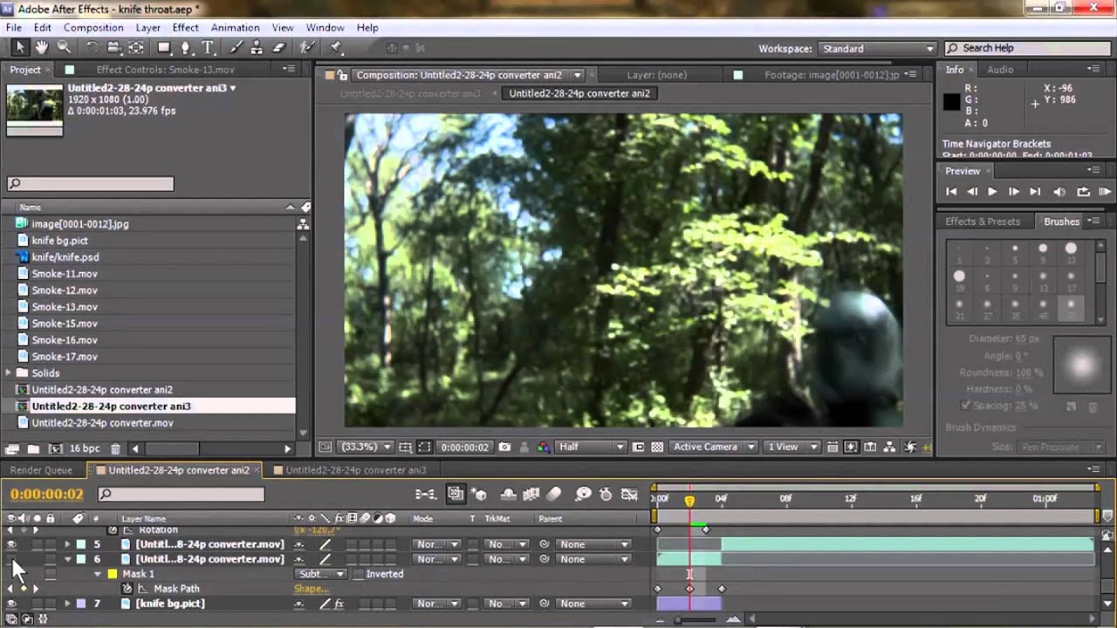Viewport: 1117px width, 628px height.
Task: Select the Eraser tool
Action: 279,48
